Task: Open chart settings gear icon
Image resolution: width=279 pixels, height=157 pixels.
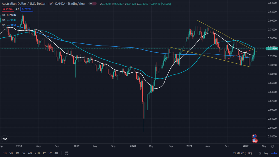Action: (x=272, y=146)
